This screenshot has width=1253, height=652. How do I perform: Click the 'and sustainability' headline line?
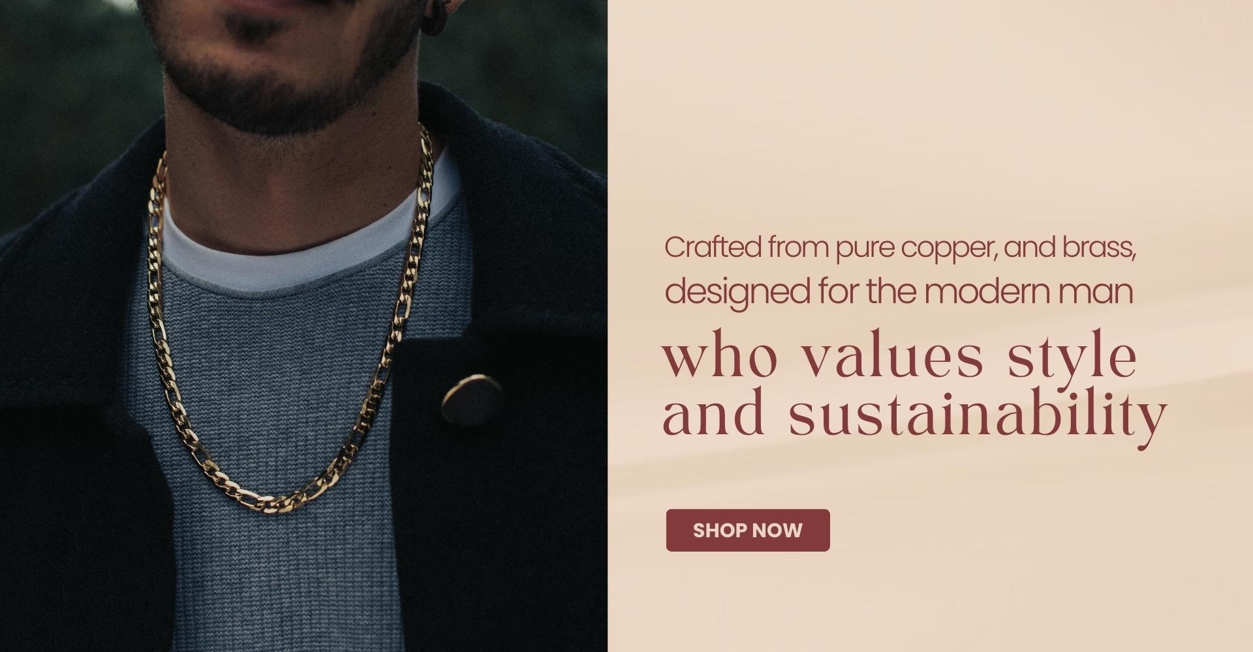point(914,412)
